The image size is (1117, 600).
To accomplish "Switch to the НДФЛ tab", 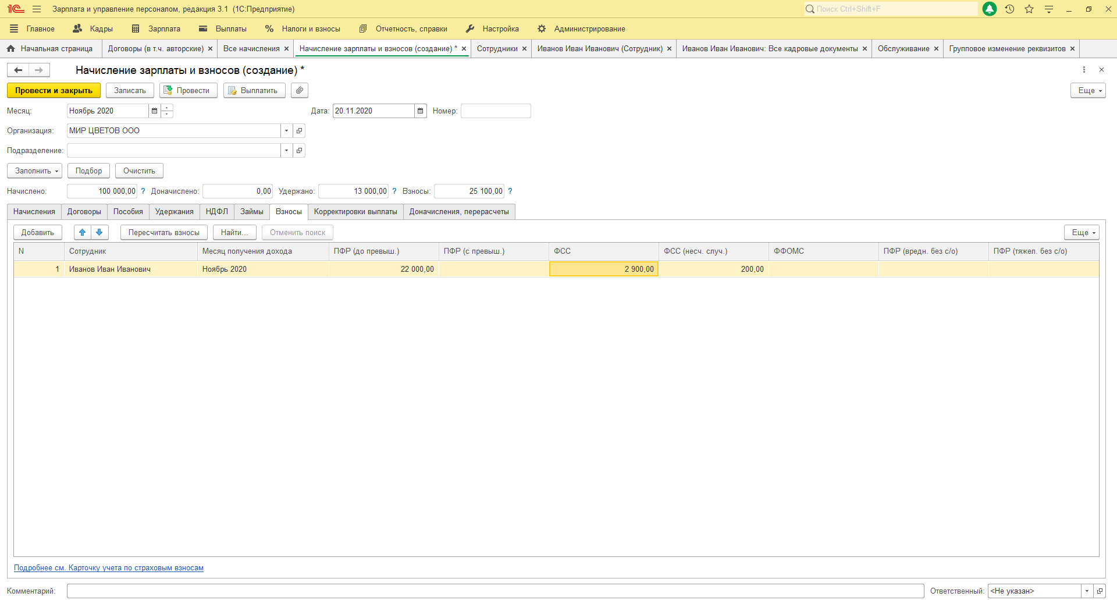I will 216,212.
